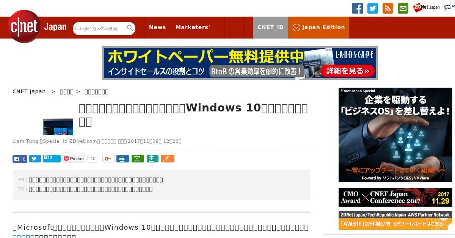This screenshot has height=238, width=455.
Task: Open the Twitter icon in top bar
Action: (x=373, y=8)
